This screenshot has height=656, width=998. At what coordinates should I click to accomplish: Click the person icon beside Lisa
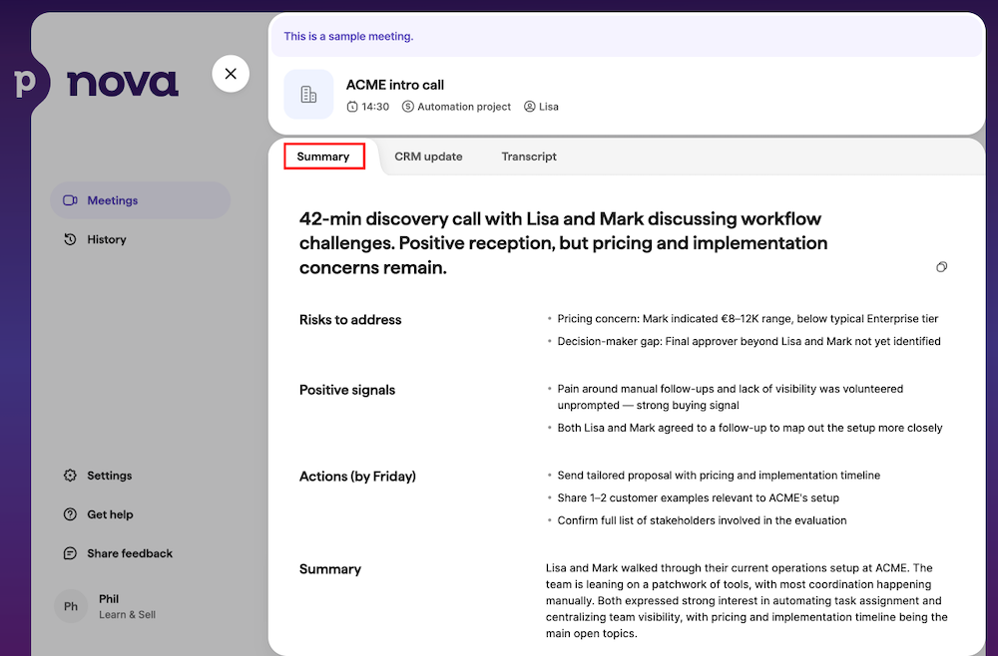pos(530,107)
